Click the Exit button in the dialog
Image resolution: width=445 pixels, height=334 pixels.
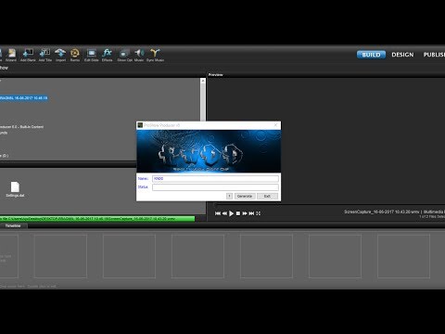[267, 196]
